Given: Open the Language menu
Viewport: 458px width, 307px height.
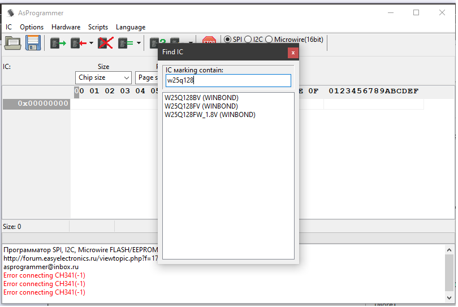Looking at the screenshot, I should 131,27.
